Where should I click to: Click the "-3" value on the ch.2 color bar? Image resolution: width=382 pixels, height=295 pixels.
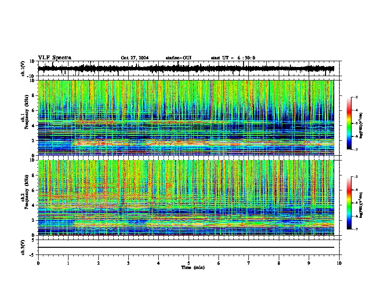(x=356, y=177)
